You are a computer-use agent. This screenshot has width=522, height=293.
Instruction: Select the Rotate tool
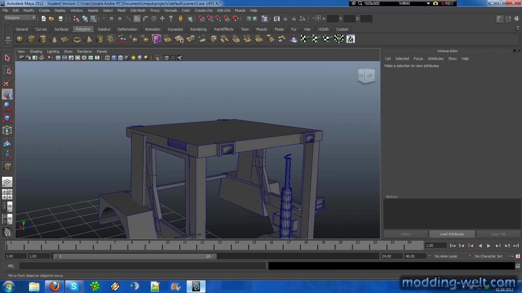[7, 106]
